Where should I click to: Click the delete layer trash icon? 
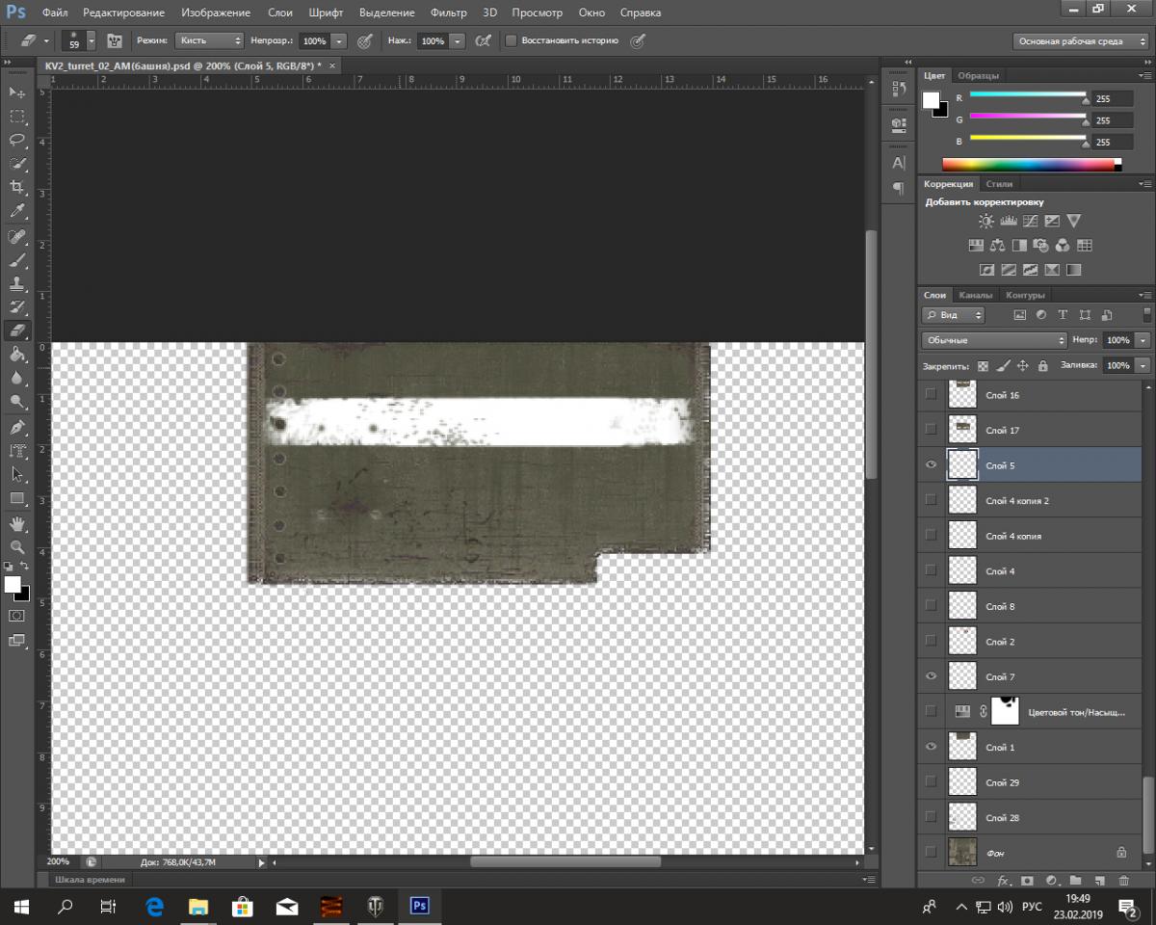coord(1123,880)
